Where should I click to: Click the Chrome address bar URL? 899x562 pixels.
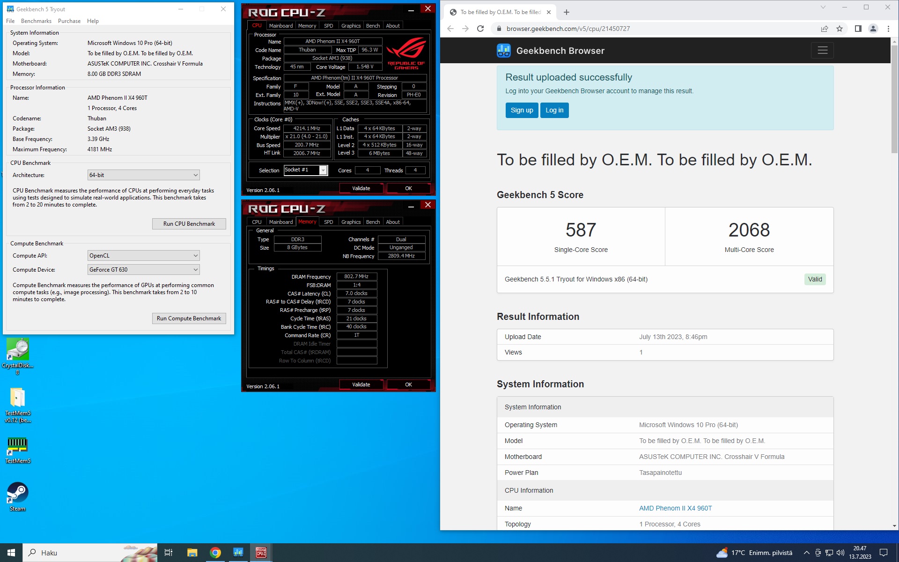[x=568, y=29]
